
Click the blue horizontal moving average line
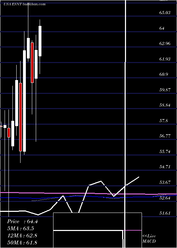(x=88, y=197)
